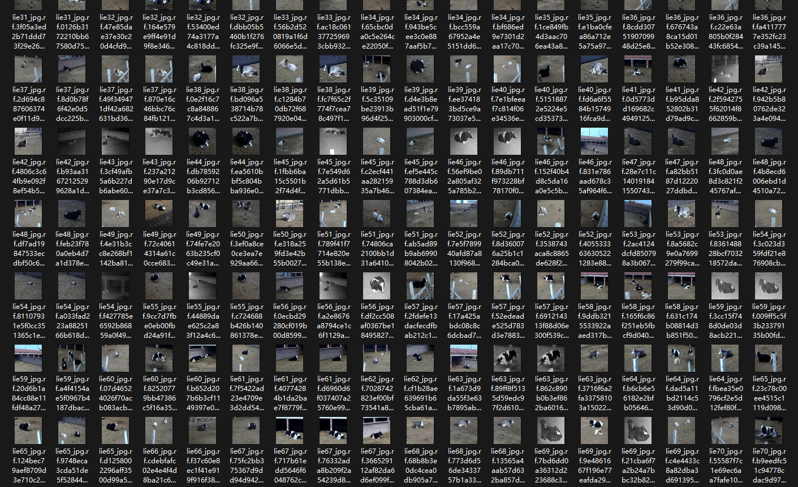
Task: Open the lie37_jpg.rf.49f34947 image thumbnail
Action: coord(115,69)
